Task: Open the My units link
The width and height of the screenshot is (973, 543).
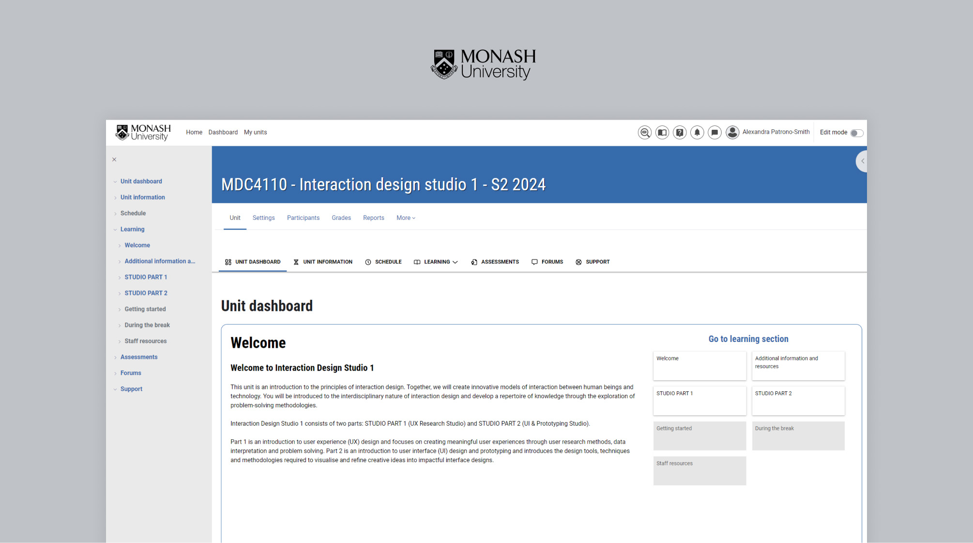Action: tap(255, 132)
